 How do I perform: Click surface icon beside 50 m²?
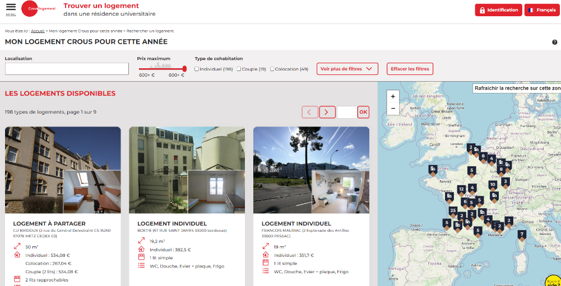pos(17,246)
